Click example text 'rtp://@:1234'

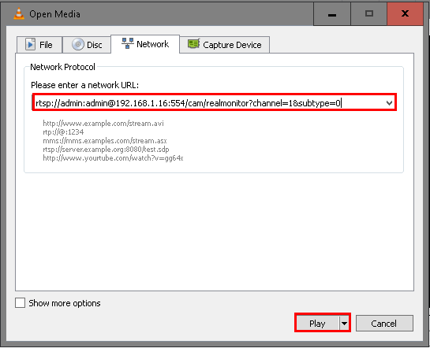pyautogui.click(x=63, y=132)
